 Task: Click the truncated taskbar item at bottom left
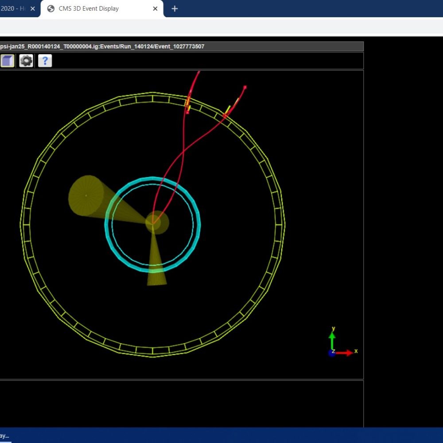pyautogui.click(x=5, y=435)
